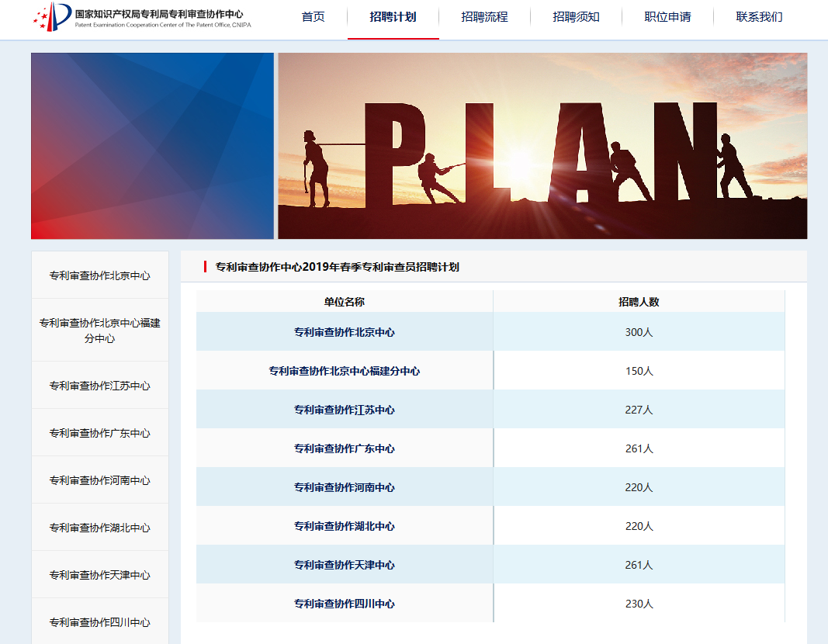828x644 pixels.
Task: Open 专利审查协作北京中心福建分中心 link in table
Action: pos(345,371)
